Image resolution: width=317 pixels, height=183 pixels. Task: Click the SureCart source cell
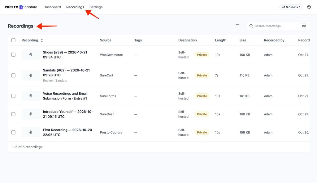pos(106,75)
